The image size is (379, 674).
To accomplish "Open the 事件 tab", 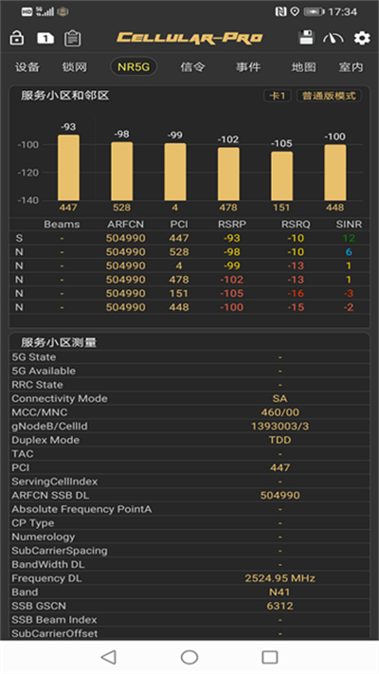I will 248,67.
